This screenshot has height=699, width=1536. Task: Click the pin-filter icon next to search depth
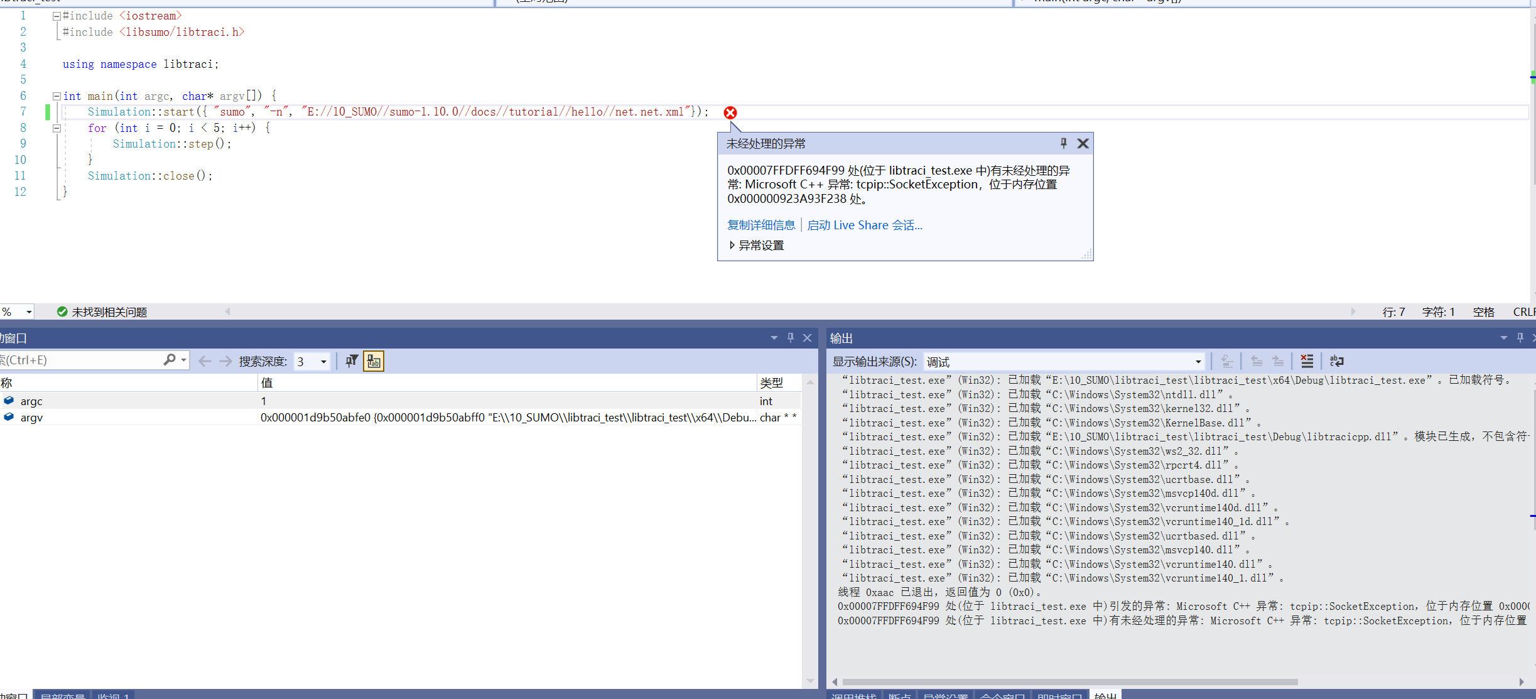[352, 360]
